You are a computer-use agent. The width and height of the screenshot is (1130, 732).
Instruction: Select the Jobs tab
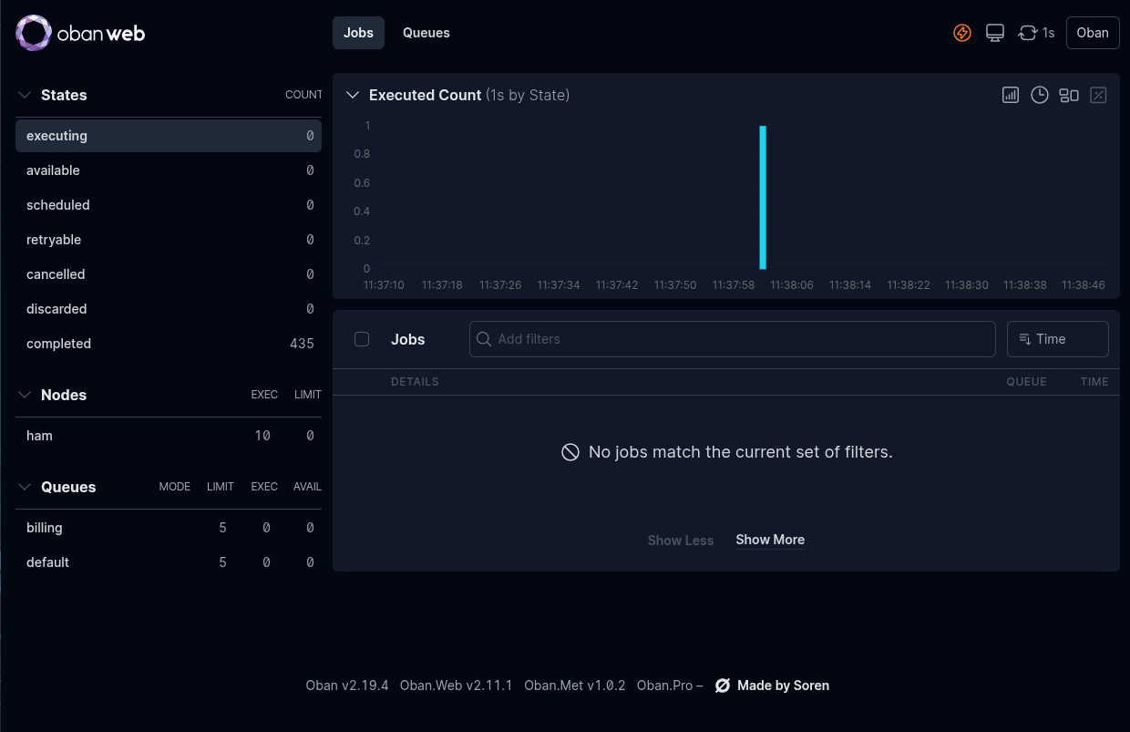coord(358,33)
